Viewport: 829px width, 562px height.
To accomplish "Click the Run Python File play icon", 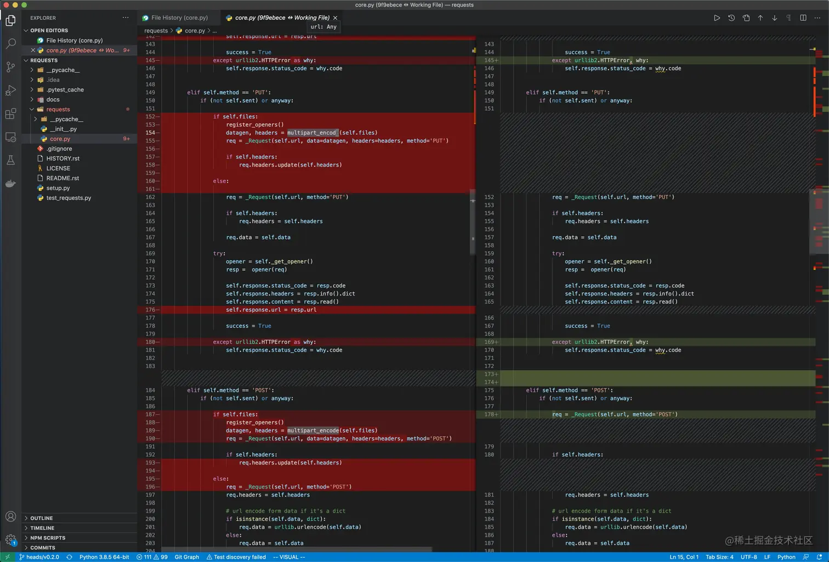I will tap(717, 18).
